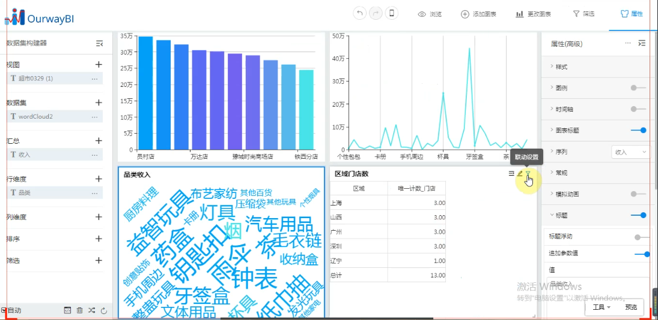Select the 超市0329 (1) view item
Image resolution: width=658 pixels, height=320 pixels.
pyautogui.click(x=55, y=79)
